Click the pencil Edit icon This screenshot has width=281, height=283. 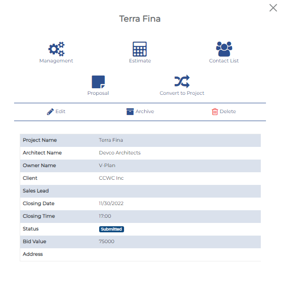tap(50, 112)
